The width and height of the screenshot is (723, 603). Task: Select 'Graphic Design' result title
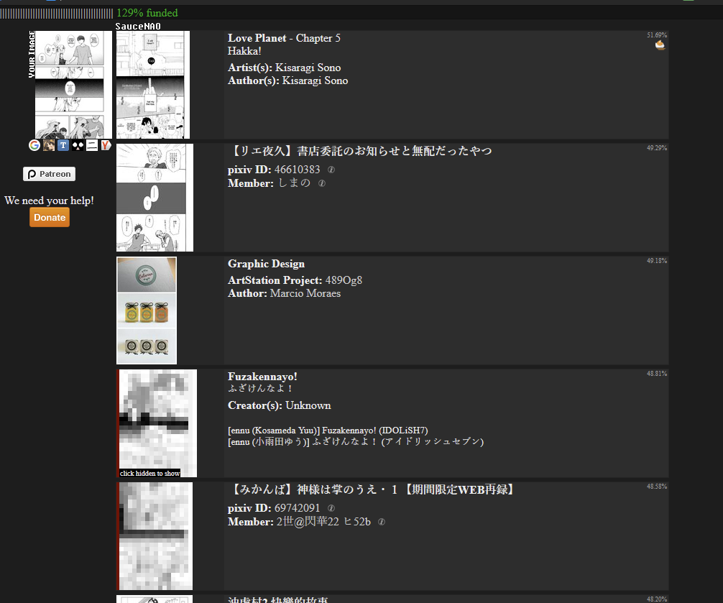(x=266, y=264)
